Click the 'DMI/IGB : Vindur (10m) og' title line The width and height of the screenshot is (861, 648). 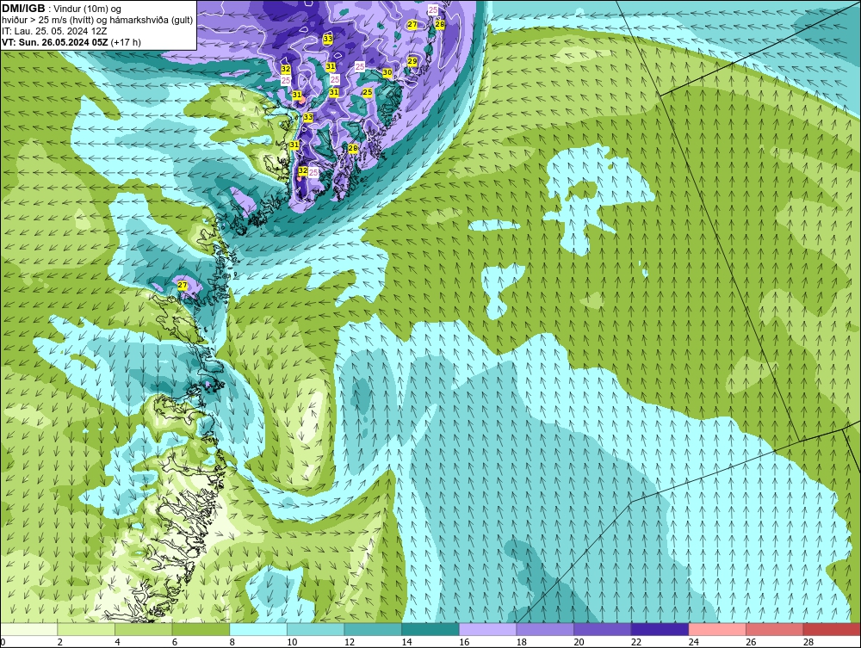[x=61, y=9]
